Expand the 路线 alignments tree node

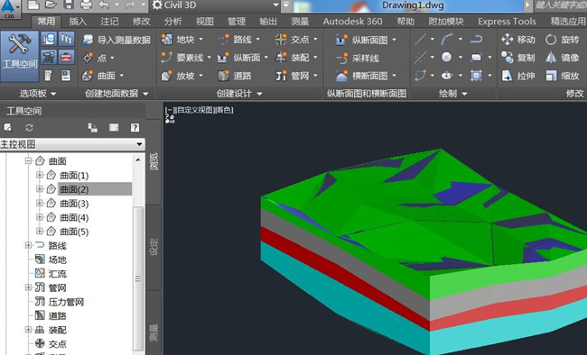pos(29,245)
